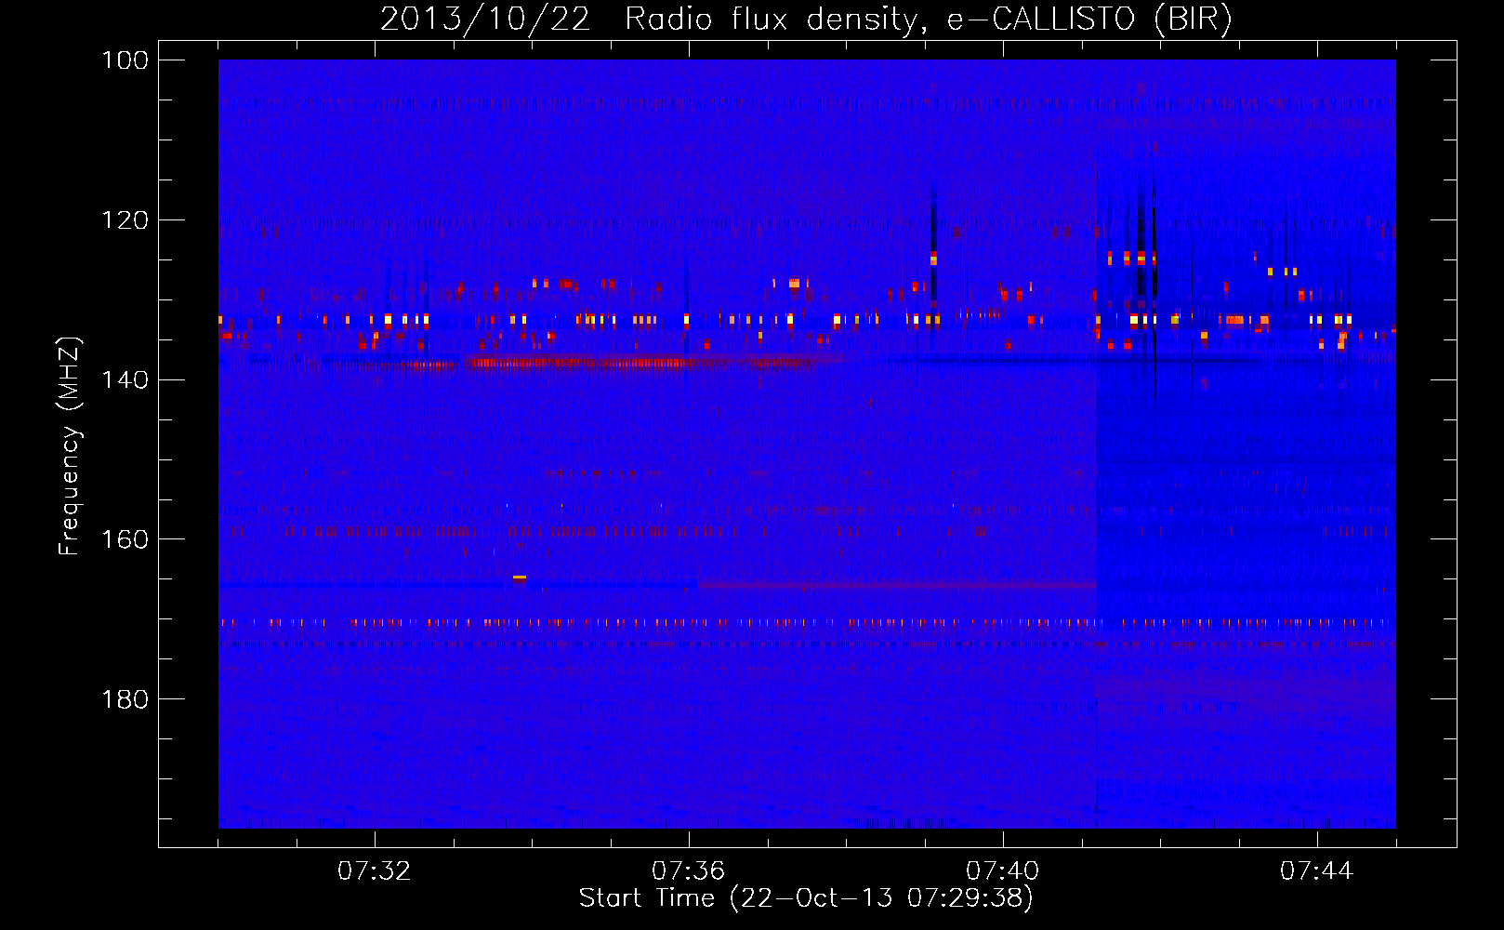Click the time tick label '07:32'
The height and width of the screenshot is (930, 1504).
point(374,871)
